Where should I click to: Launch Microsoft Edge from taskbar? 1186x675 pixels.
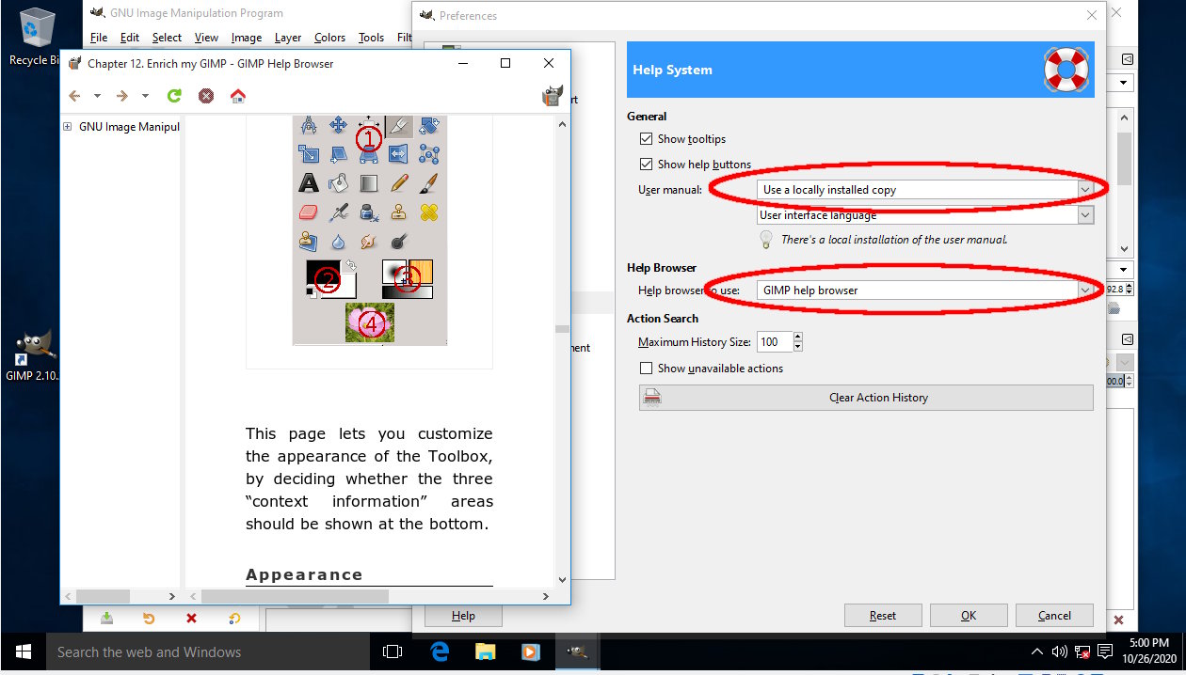[x=440, y=651]
